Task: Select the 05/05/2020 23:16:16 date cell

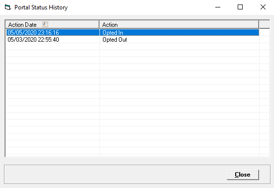Action: pyautogui.click(x=53, y=33)
